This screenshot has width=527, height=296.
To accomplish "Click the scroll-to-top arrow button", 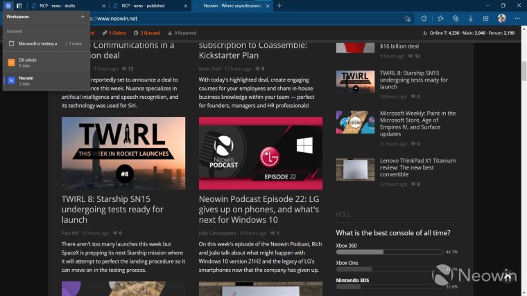I will point(508,277).
